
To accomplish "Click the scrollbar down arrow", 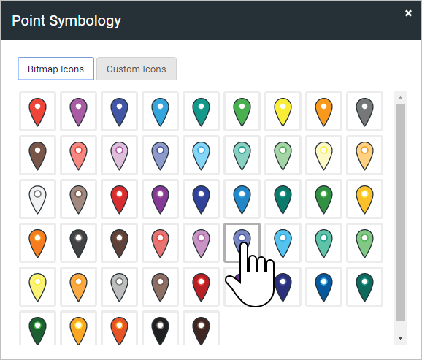I will click(x=400, y=338).
